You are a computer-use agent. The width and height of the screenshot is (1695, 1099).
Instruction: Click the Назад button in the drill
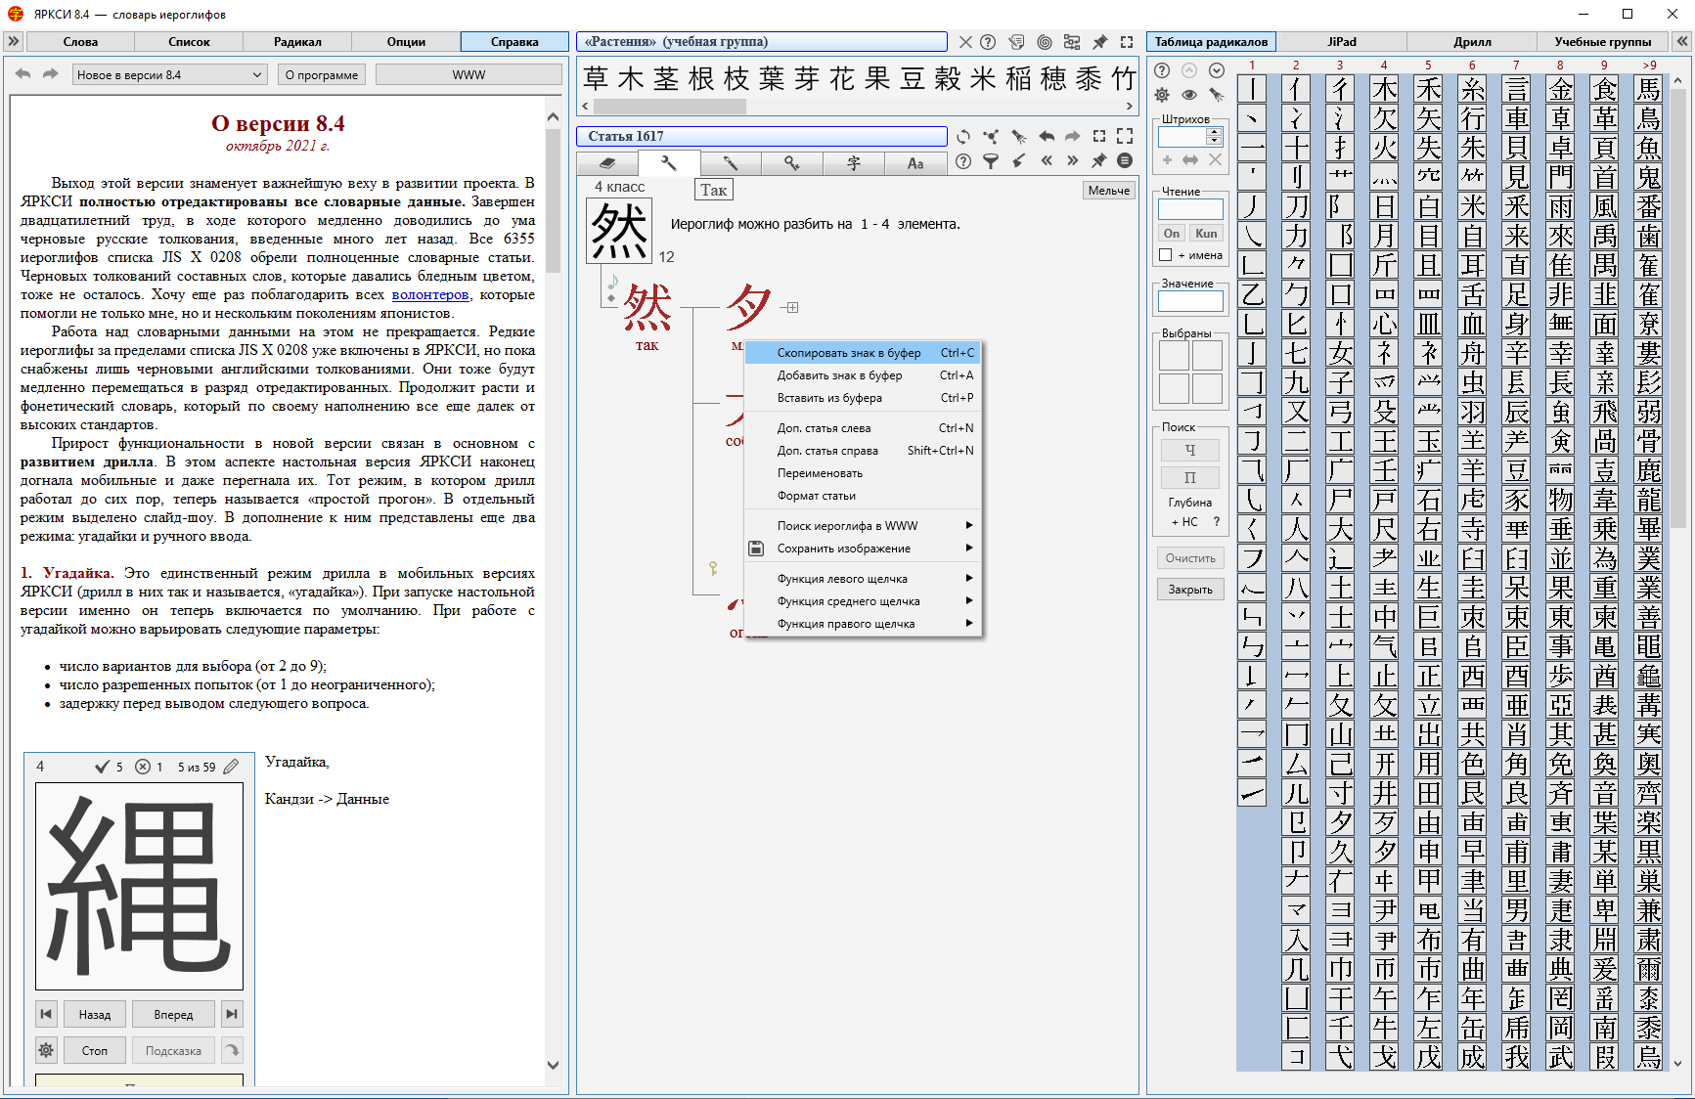click(95, 1014)
